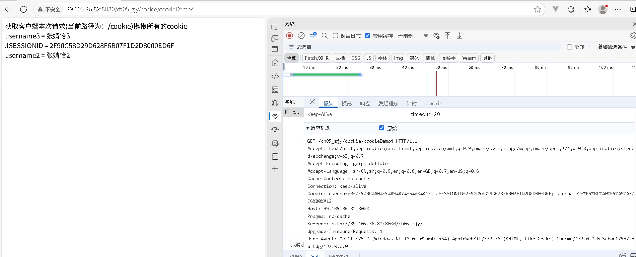Collapse the 请求标头 section
The image size is (636, 257).
(x=308, y=128)
